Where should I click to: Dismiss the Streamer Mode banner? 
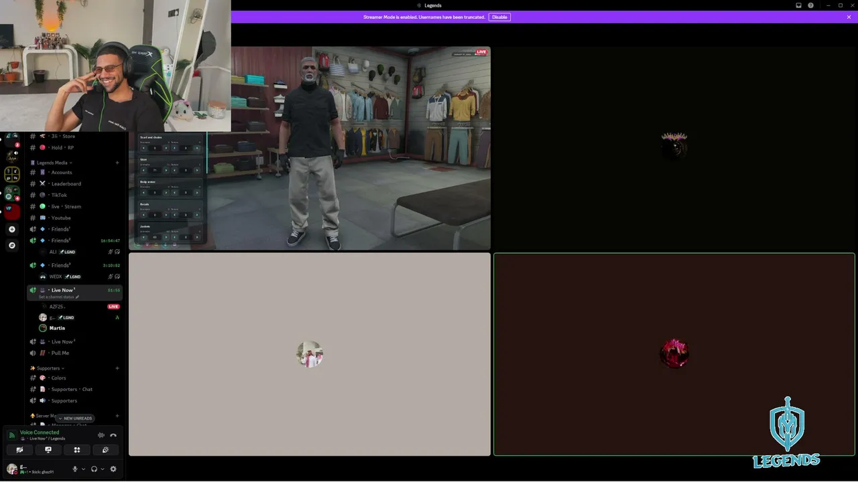tap(849, 17)
